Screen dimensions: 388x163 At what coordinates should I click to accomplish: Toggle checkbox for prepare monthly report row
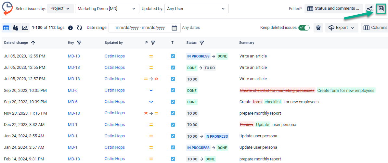(173, 113)
